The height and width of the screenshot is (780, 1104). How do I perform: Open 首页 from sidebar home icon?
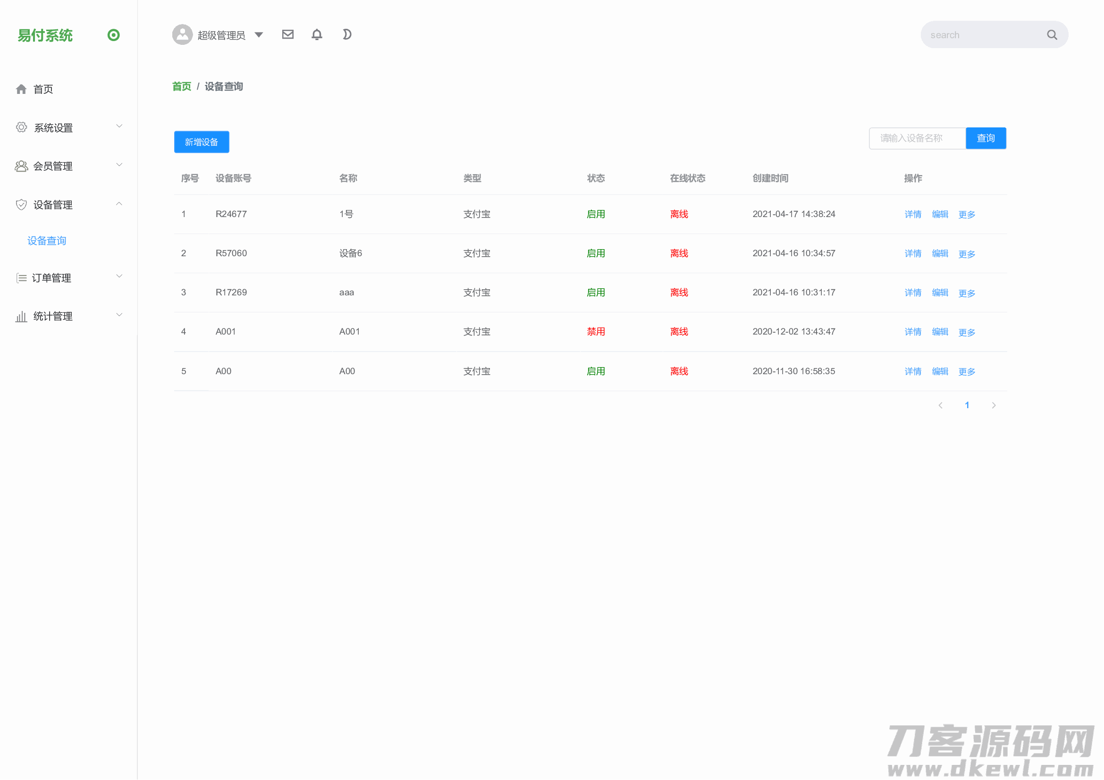21,89
